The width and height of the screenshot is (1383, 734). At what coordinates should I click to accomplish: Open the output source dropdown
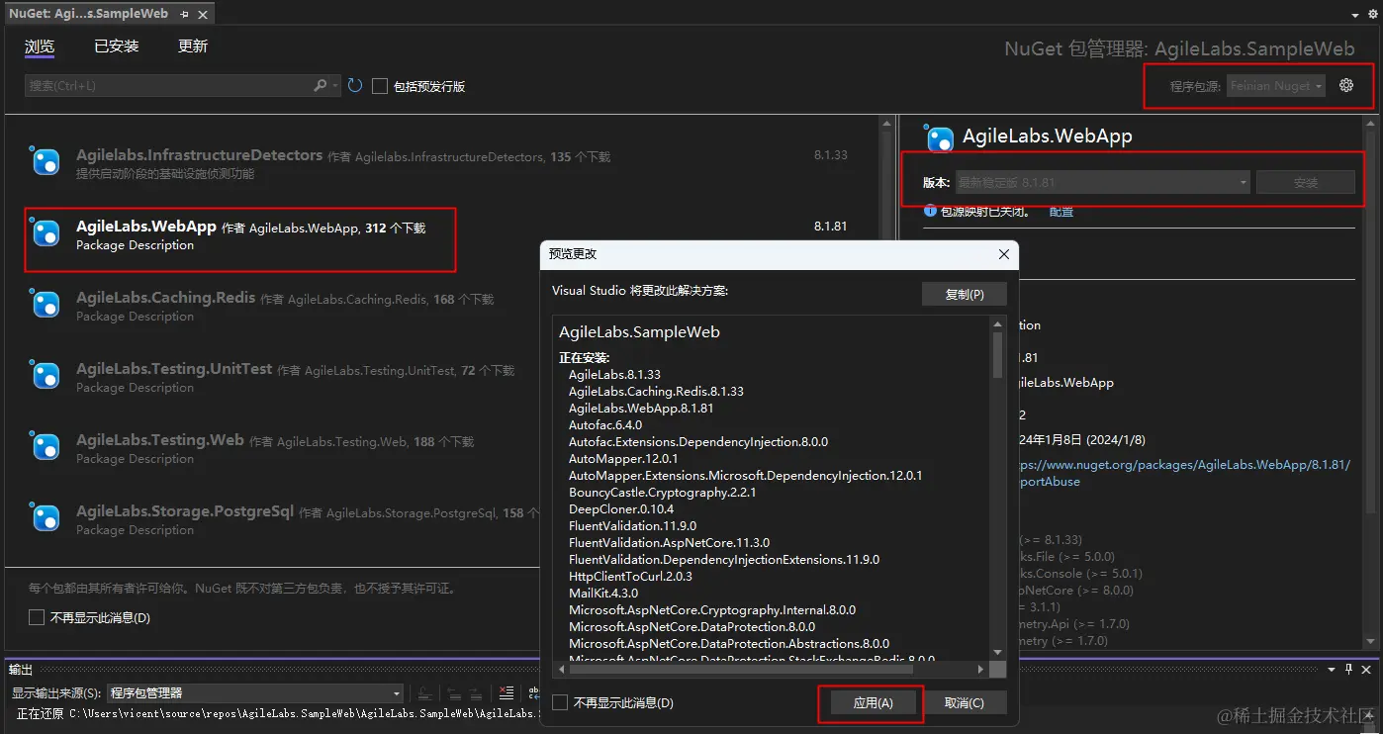point(255,693)
